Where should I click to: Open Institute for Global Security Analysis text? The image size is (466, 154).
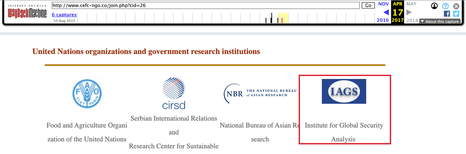(344, 132)
